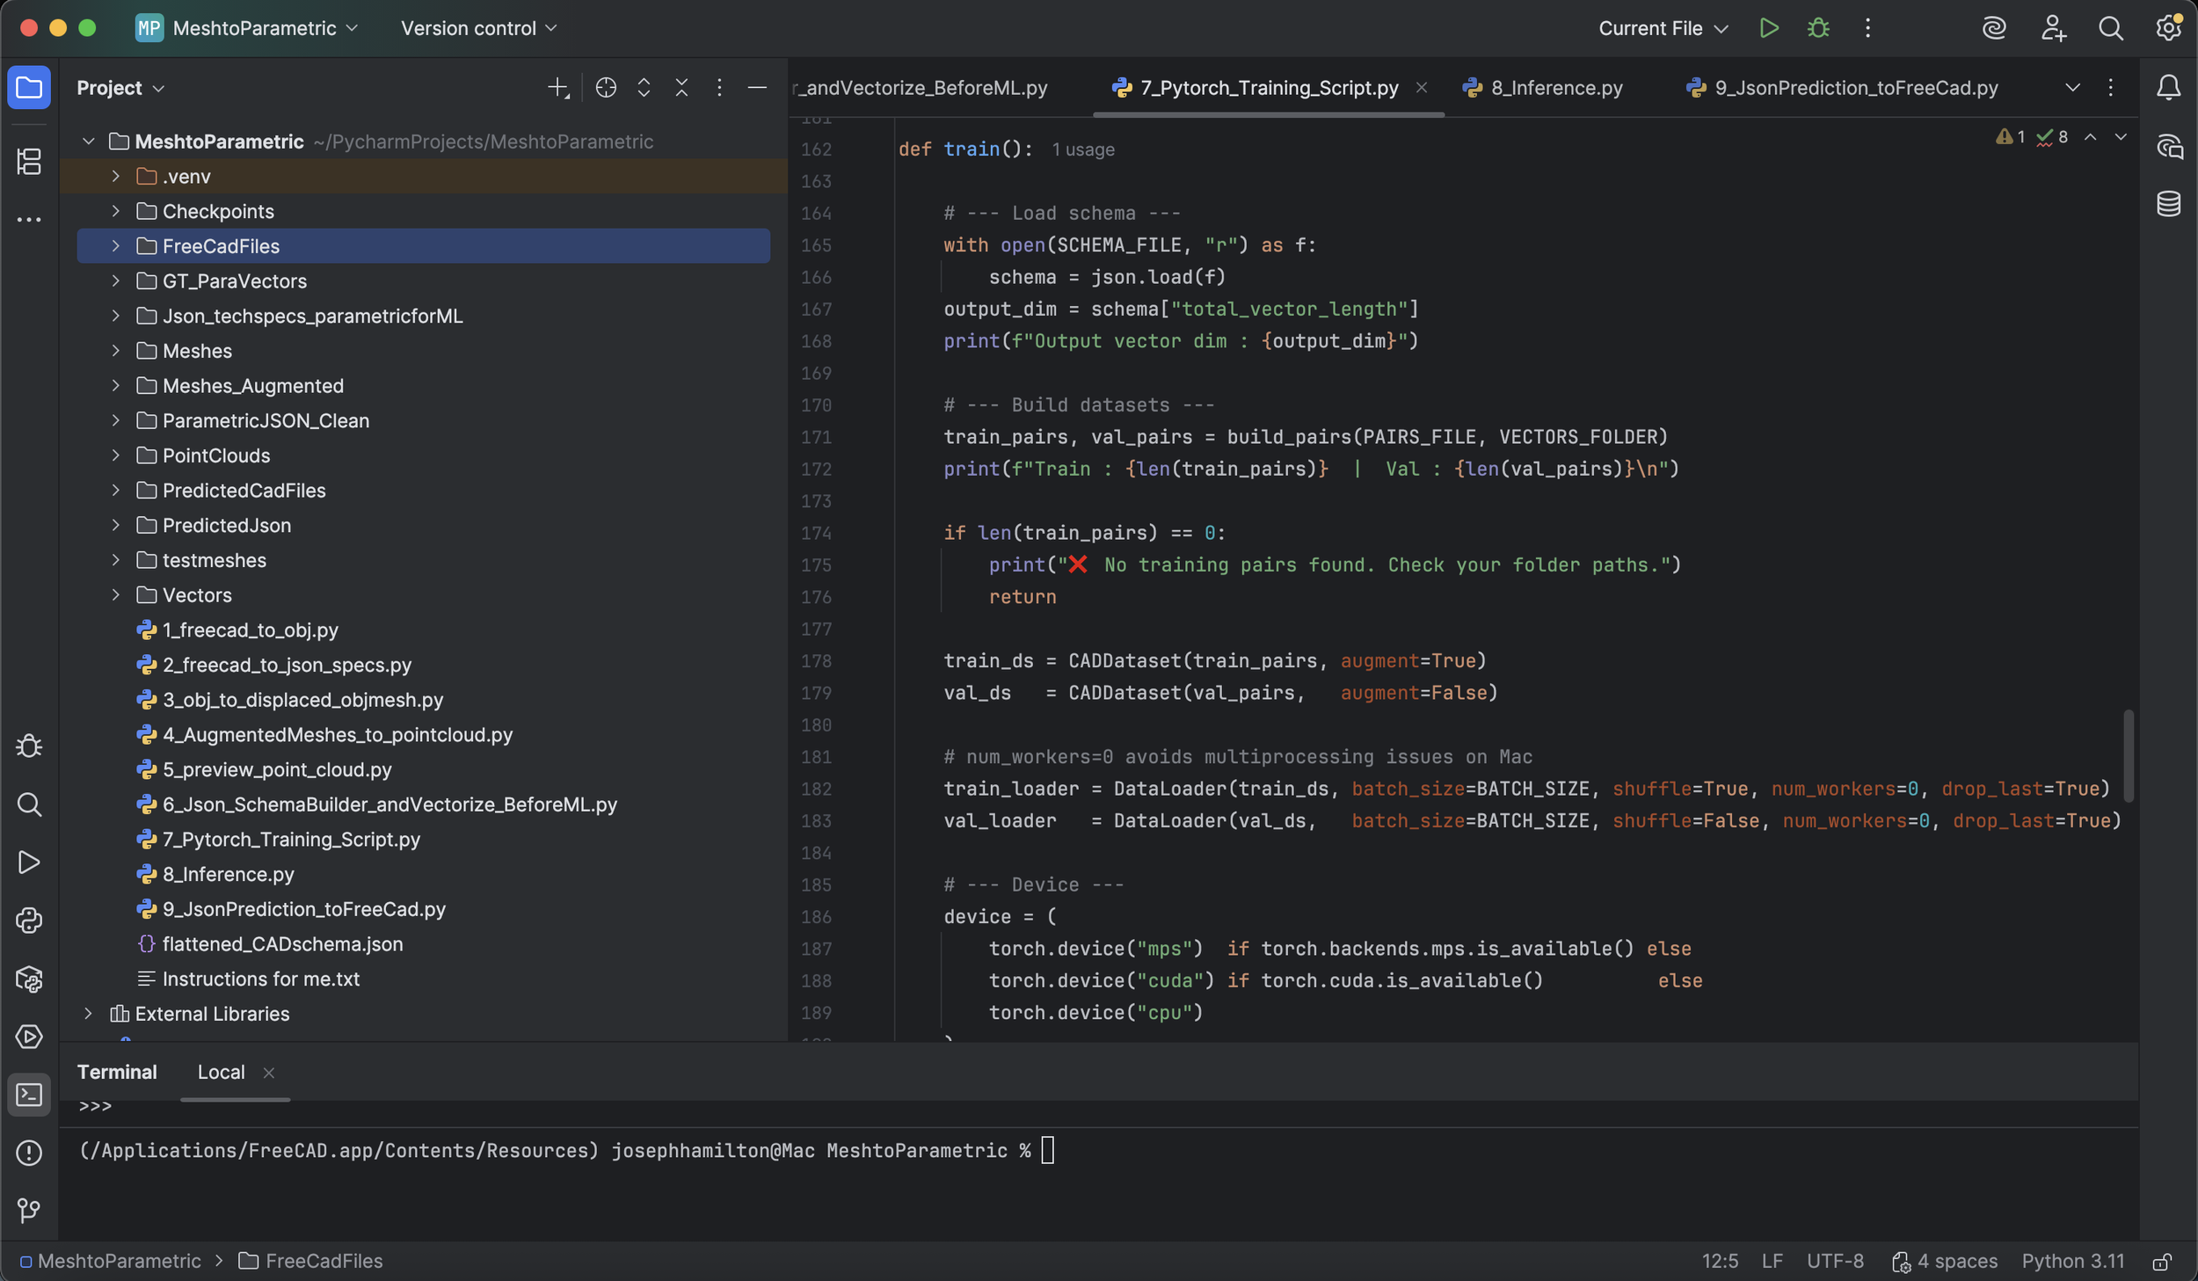Open the notifications bell

click(x=2168, y=87)
